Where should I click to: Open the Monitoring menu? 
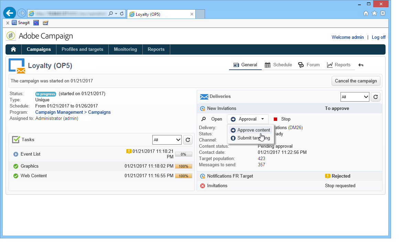tap(125, 49)
